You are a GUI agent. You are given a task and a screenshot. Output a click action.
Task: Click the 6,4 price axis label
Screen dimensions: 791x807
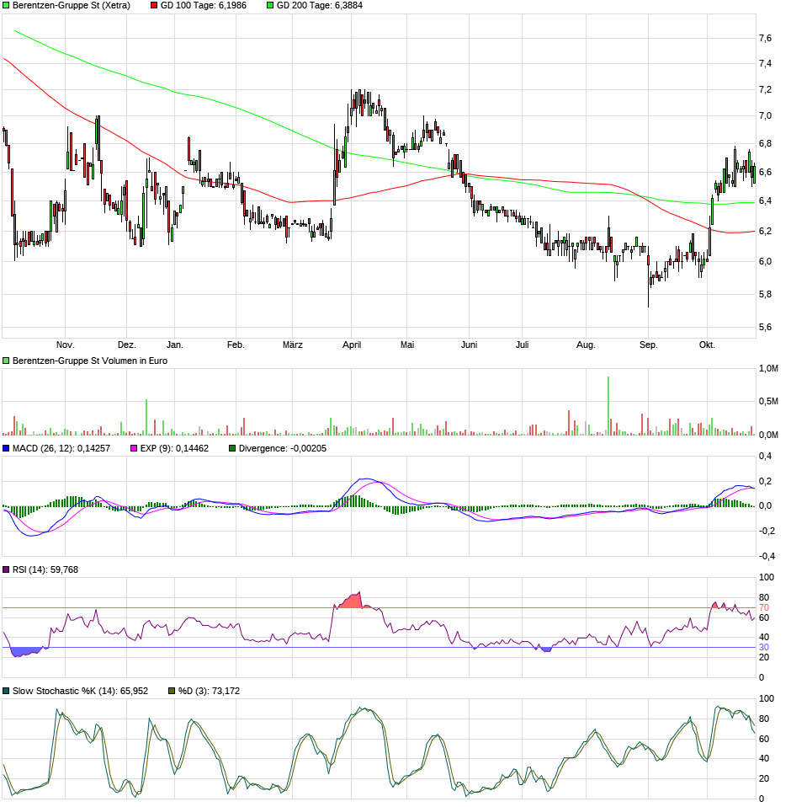765,201
